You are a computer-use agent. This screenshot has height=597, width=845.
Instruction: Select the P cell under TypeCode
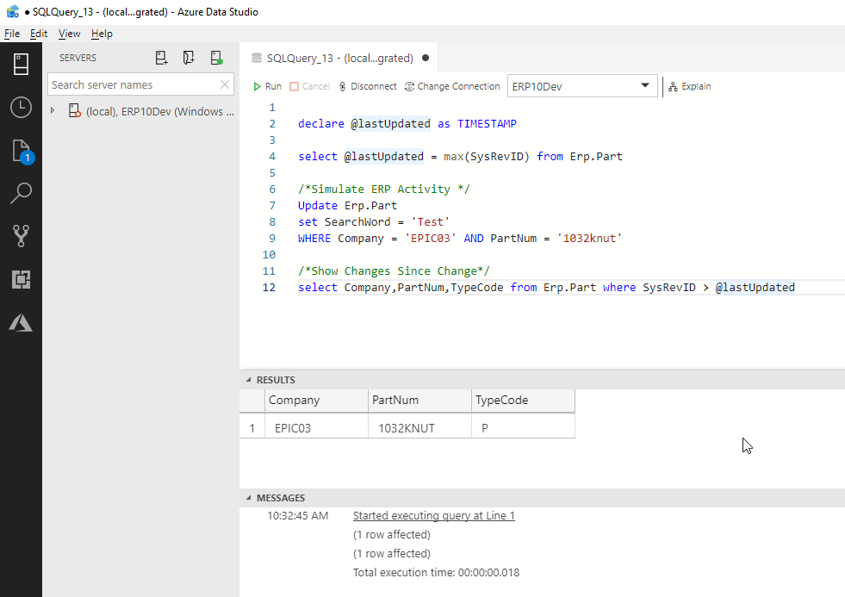coord(523,428)
